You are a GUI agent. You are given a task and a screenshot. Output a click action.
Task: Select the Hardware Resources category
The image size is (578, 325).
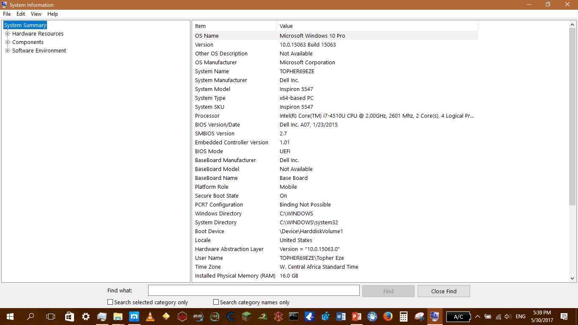38,34
